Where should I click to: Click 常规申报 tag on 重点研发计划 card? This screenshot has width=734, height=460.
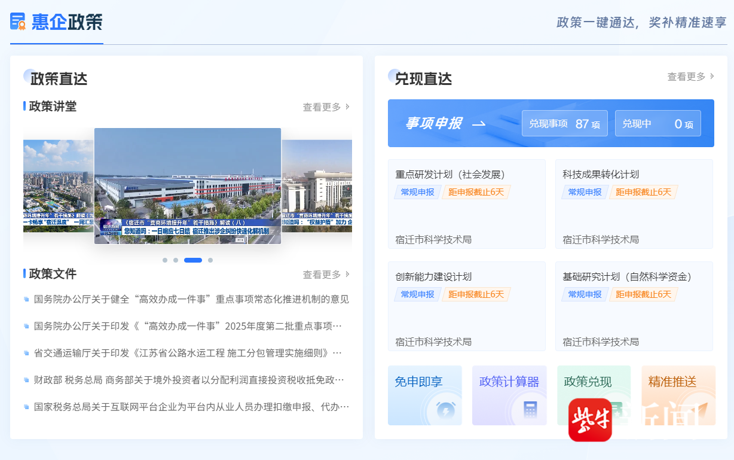(417, 192)
